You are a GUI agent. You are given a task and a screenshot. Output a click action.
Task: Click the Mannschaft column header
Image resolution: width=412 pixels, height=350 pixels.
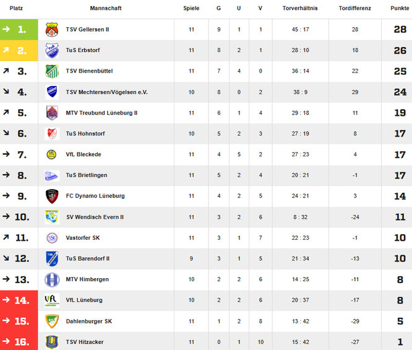pyautogui.click(x=106, y=9)
